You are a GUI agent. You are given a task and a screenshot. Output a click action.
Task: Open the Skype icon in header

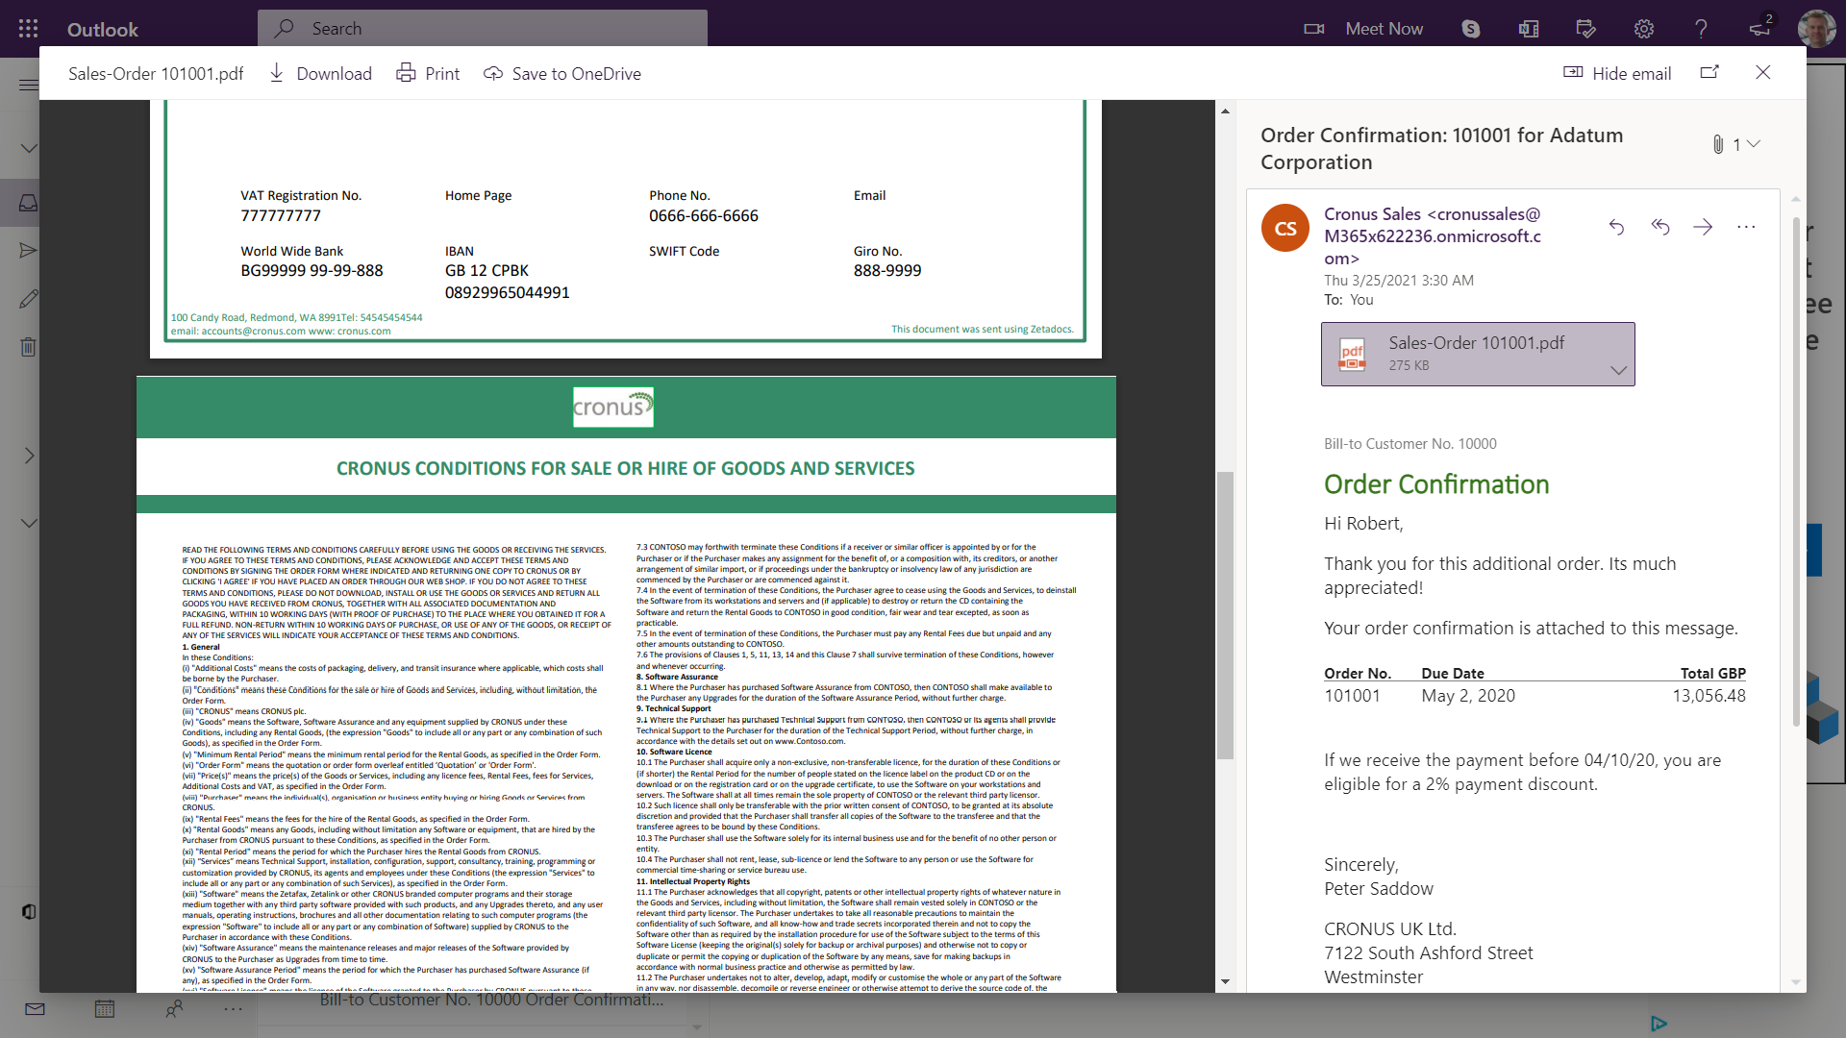click(1471, 29)
